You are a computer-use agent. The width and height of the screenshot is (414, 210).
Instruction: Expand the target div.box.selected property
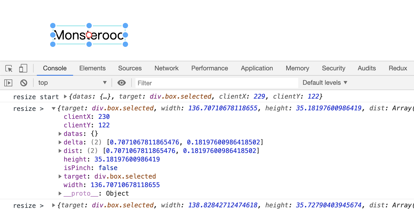click(x=60, y=176)
